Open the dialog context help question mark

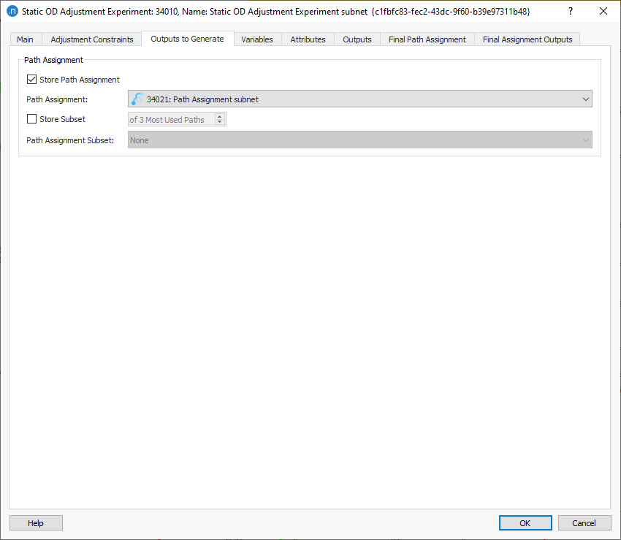point(569,11)
